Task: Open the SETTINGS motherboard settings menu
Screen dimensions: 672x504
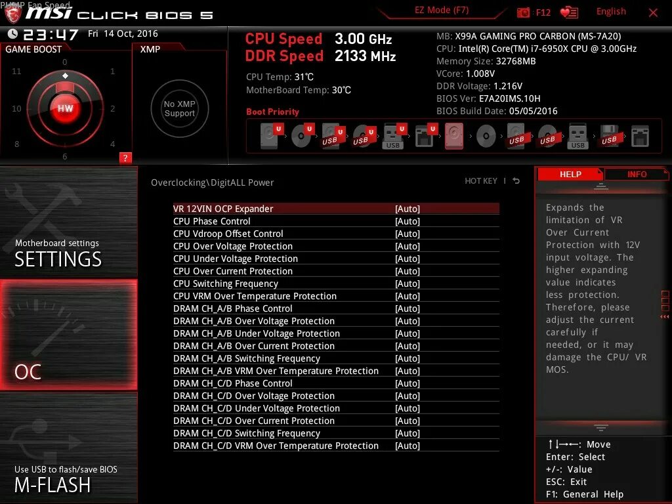Action: click(x=68, y=222)
